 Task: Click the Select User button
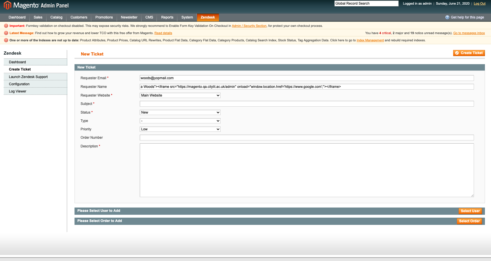pyautogui.click(x=470, y=211)
